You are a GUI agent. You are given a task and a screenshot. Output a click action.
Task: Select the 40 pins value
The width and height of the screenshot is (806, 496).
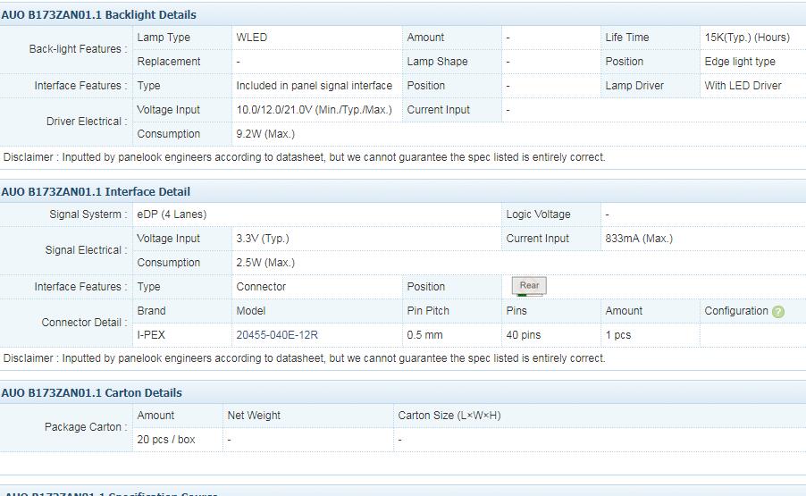pos(524,335)
